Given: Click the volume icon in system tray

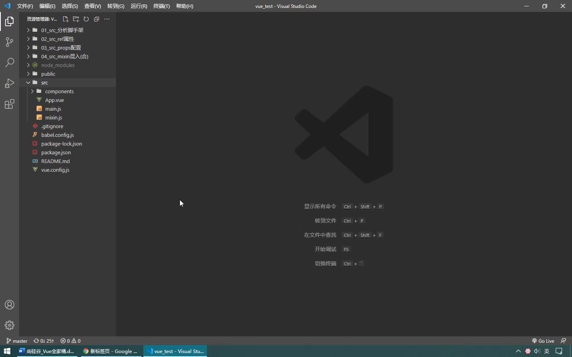Looking at the screenshot, I should tap(537, 351).
